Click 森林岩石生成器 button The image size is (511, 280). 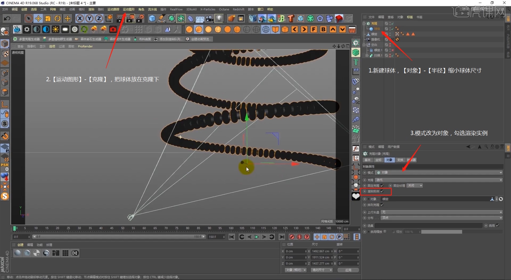click(x=88, y=39)
